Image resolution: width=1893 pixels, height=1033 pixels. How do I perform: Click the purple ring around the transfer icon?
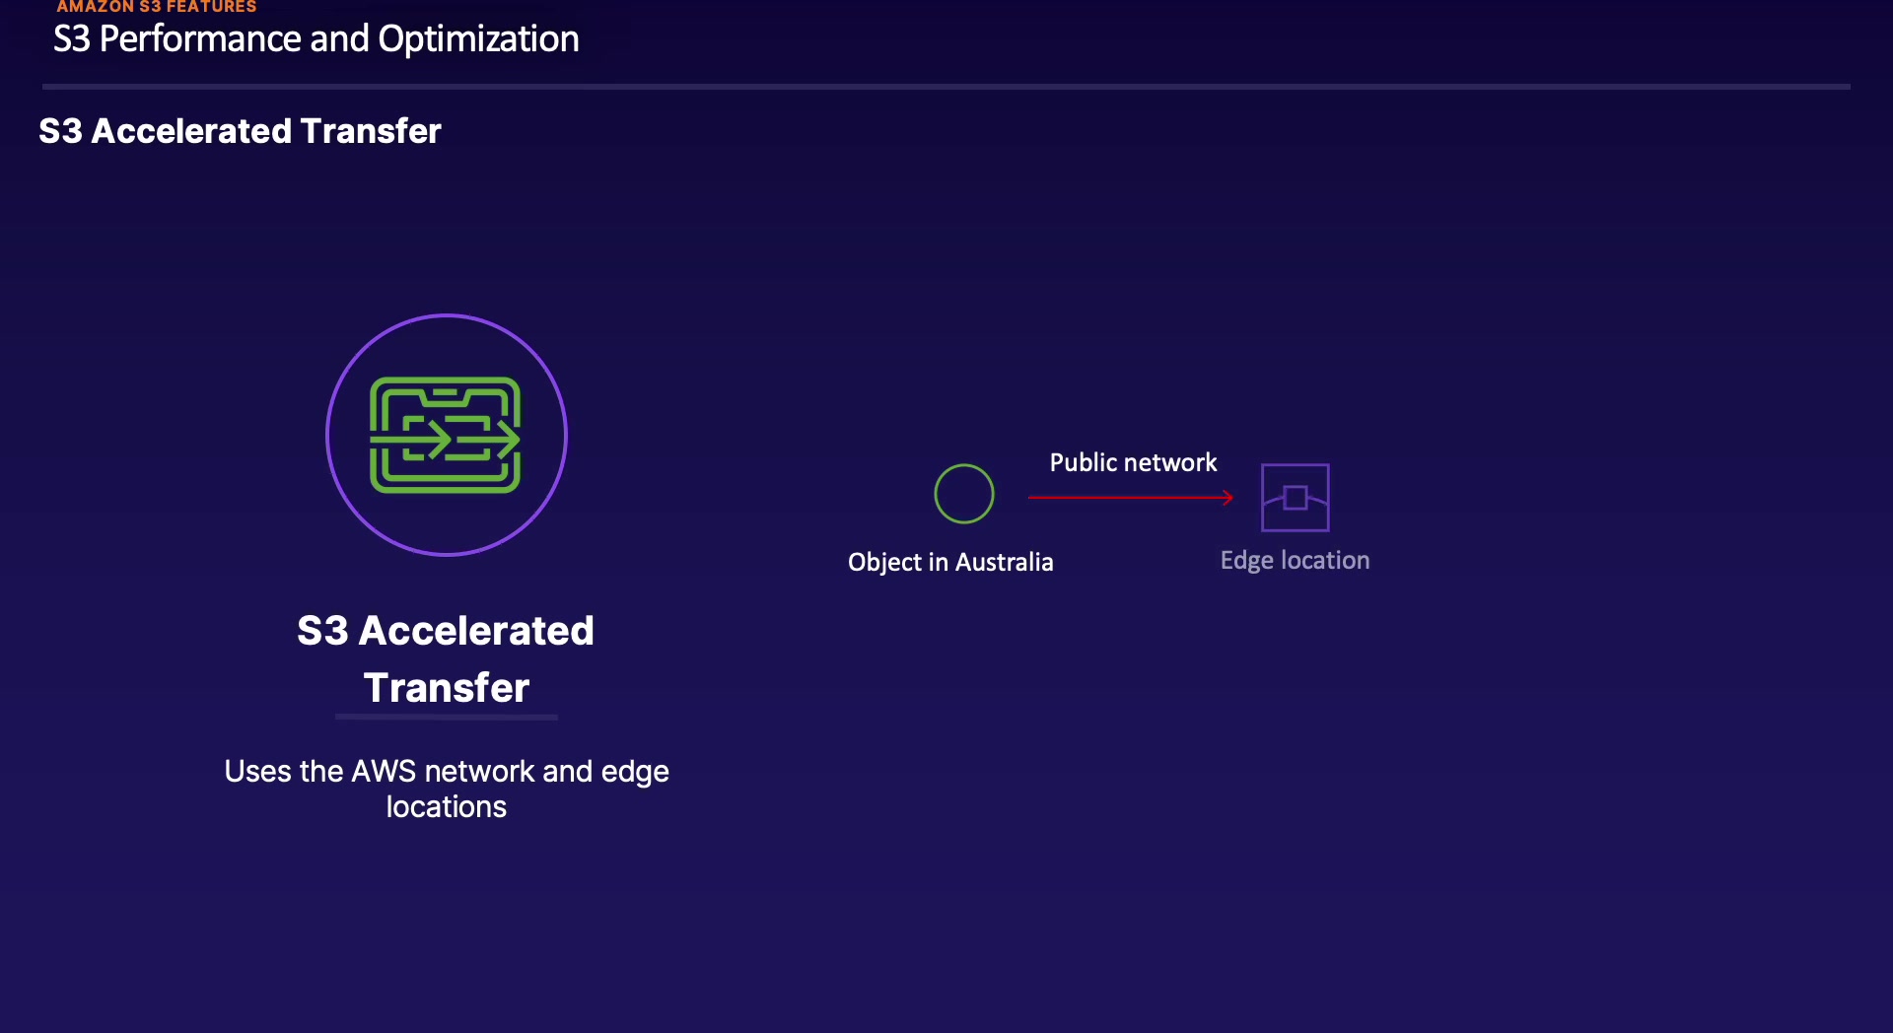[447, 315]
